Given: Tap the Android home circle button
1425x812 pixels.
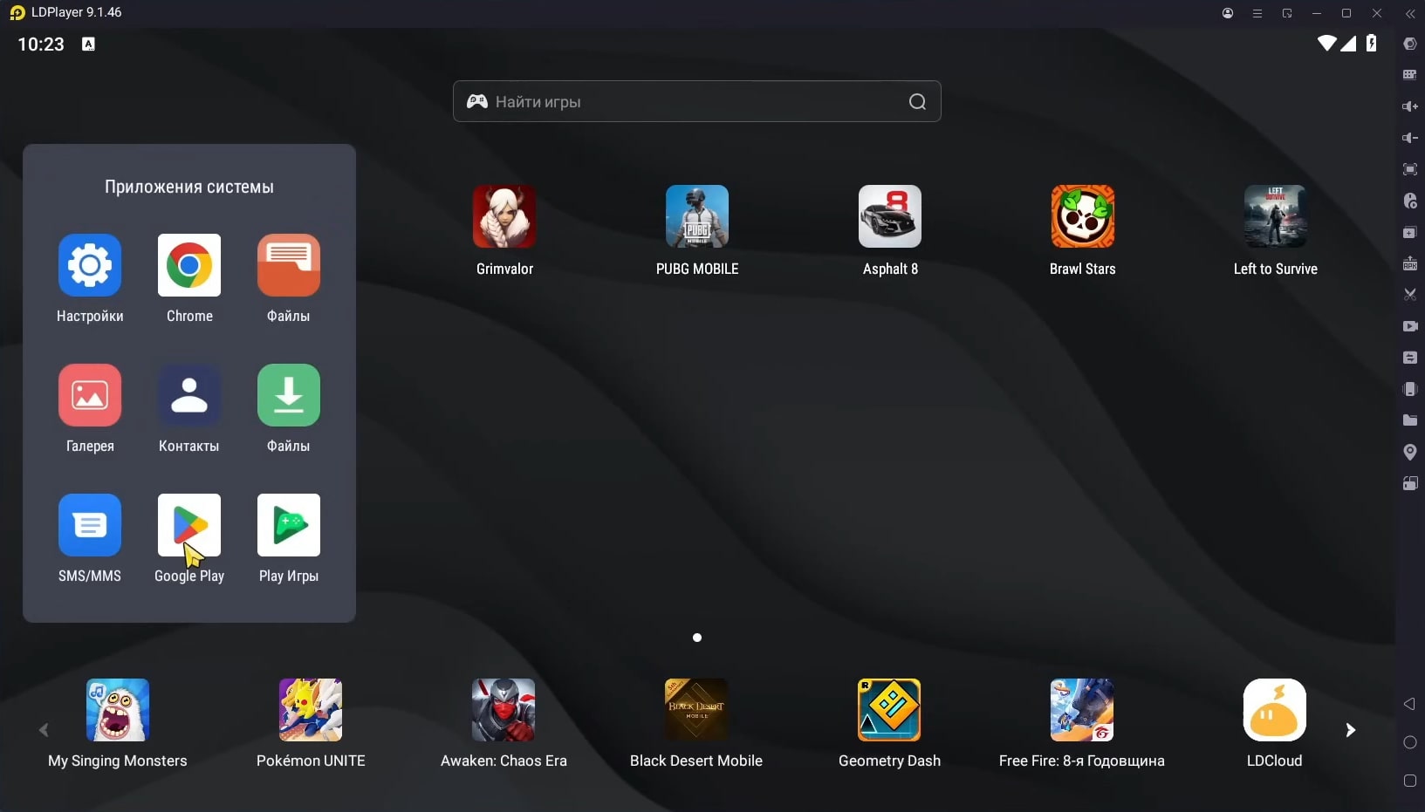Looking at the screenshot, I should 1409,742.
